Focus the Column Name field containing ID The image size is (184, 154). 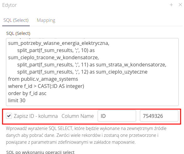pyautogui.click(x=117, y=116)
